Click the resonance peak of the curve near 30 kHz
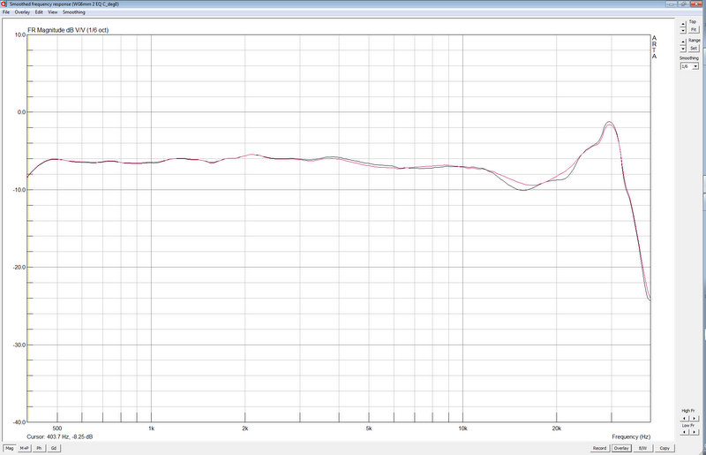The height and width of the screenshot is (455, 706). coord(609,122)
